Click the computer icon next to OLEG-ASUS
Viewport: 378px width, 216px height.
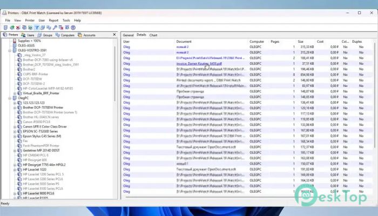point(15,45)
